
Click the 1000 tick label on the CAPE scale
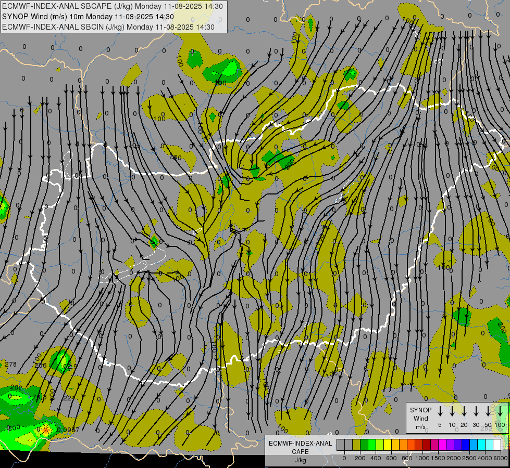click(x=422, y=458)
